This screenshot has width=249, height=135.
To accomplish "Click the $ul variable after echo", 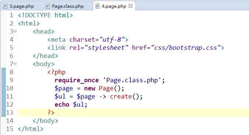I will 79,104.
